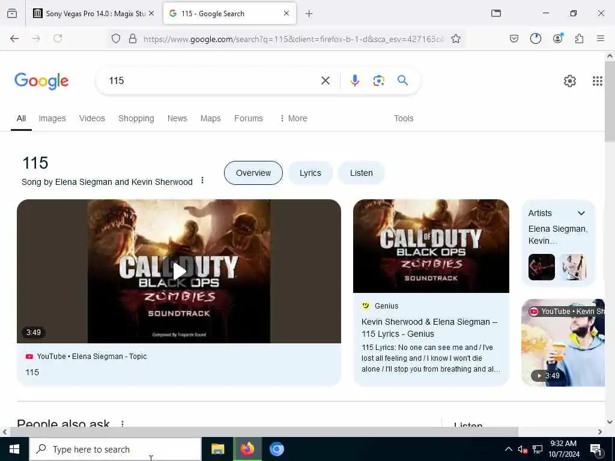615x461 pixels.
Task: Click the Firefox taskbar icon
Action: coord(247,449)
